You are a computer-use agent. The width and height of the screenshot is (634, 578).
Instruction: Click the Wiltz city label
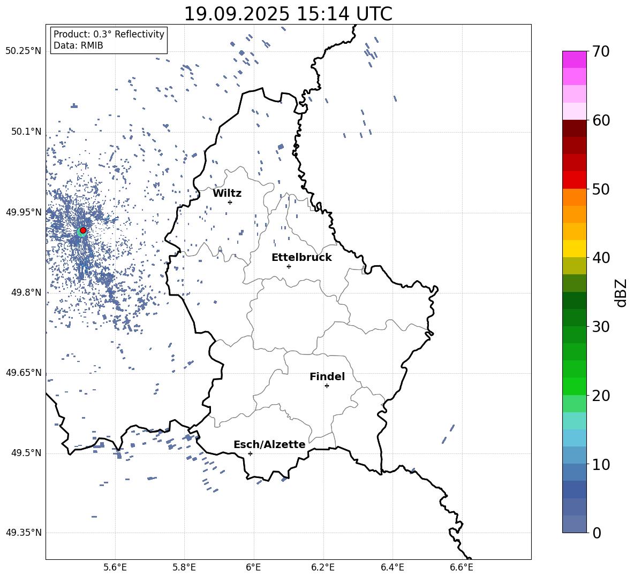pos(227,194)
